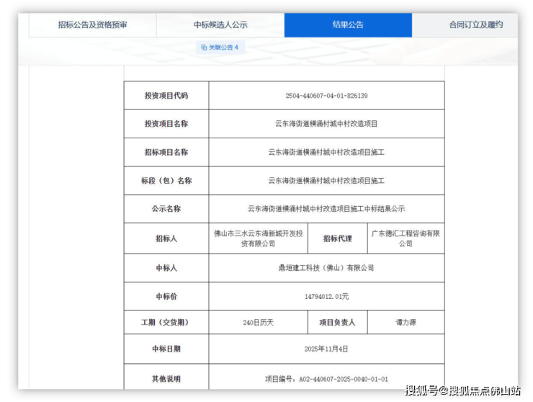Click project code 2504-440607-04-01-826139
Screen dimensions: 533x402
point(326,95)
